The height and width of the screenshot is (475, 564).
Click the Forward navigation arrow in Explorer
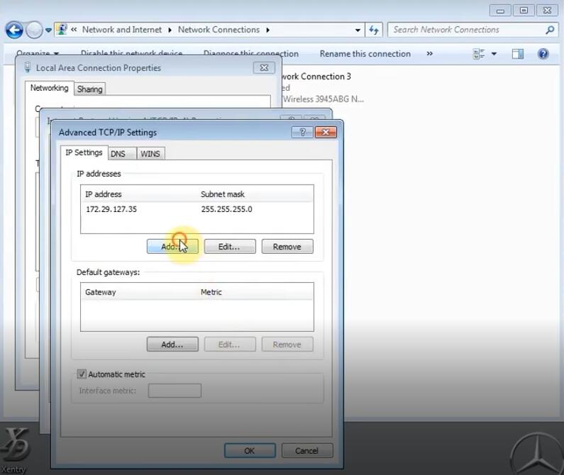pos(34,30)
